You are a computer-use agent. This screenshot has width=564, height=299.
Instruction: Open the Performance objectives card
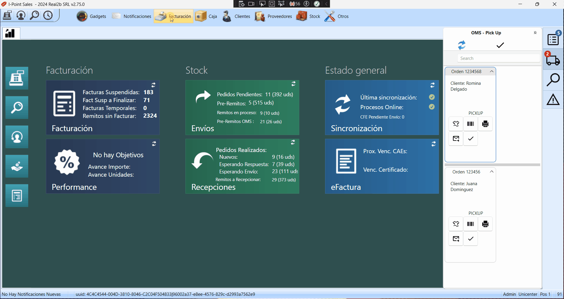coord(103,166)
